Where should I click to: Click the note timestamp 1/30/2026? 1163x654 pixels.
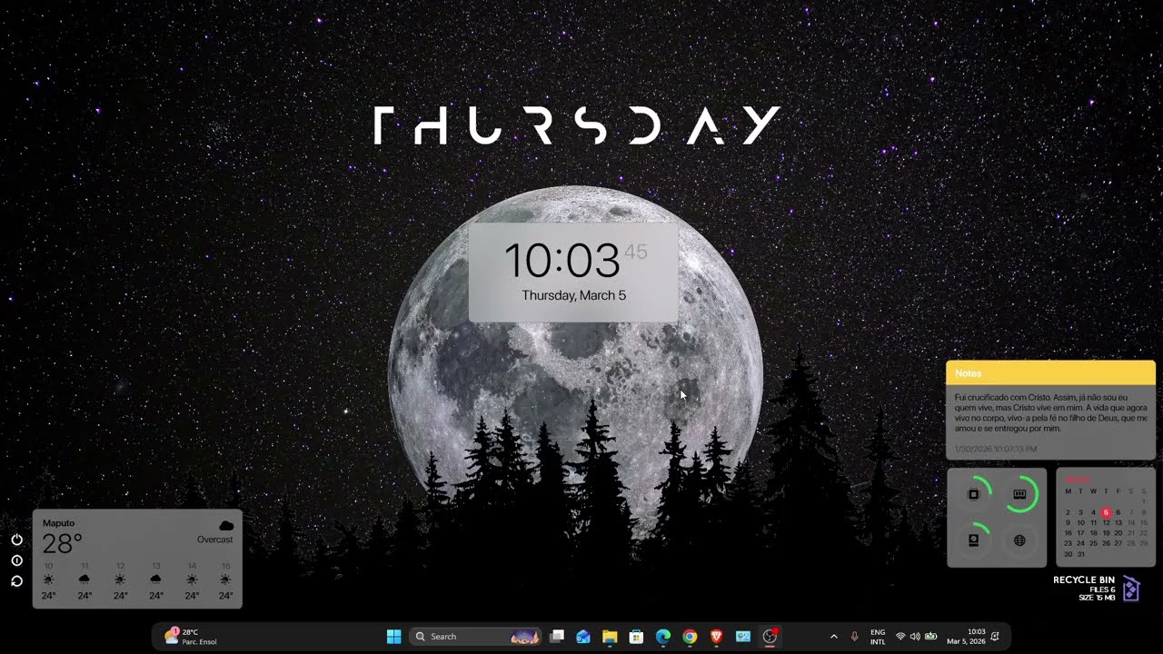click(x=996, y=449)
